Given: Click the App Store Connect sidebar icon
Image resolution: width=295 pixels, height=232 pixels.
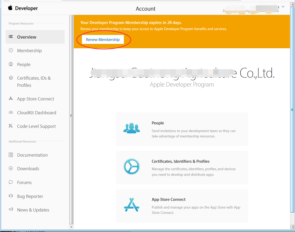Looking at the screenshot, I should click(x=11, y=99).
